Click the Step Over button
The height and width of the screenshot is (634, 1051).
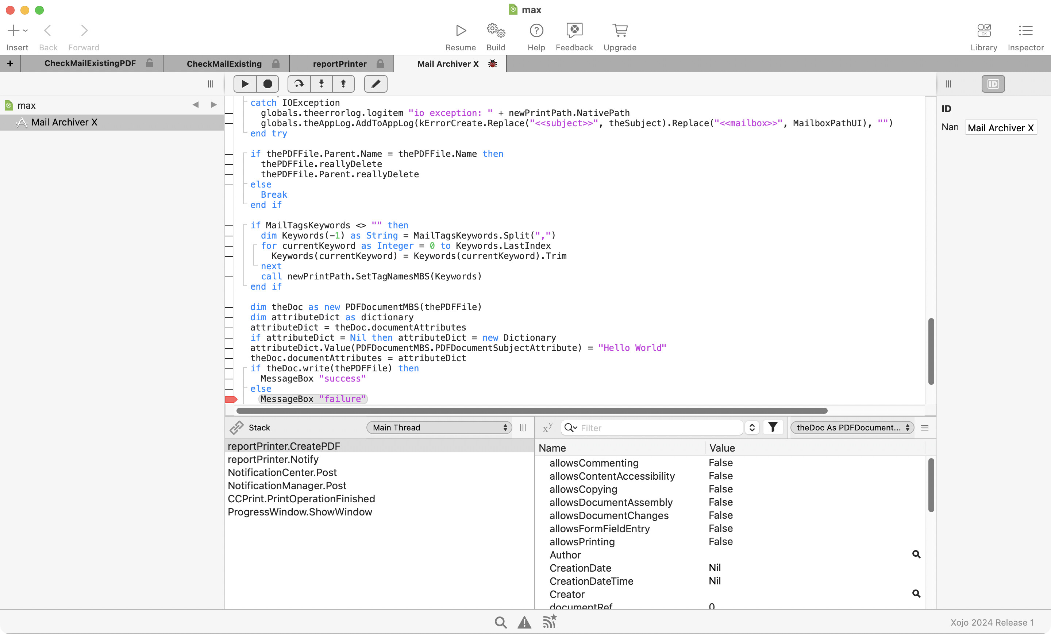pyautogui.click(x=299, y=84)
